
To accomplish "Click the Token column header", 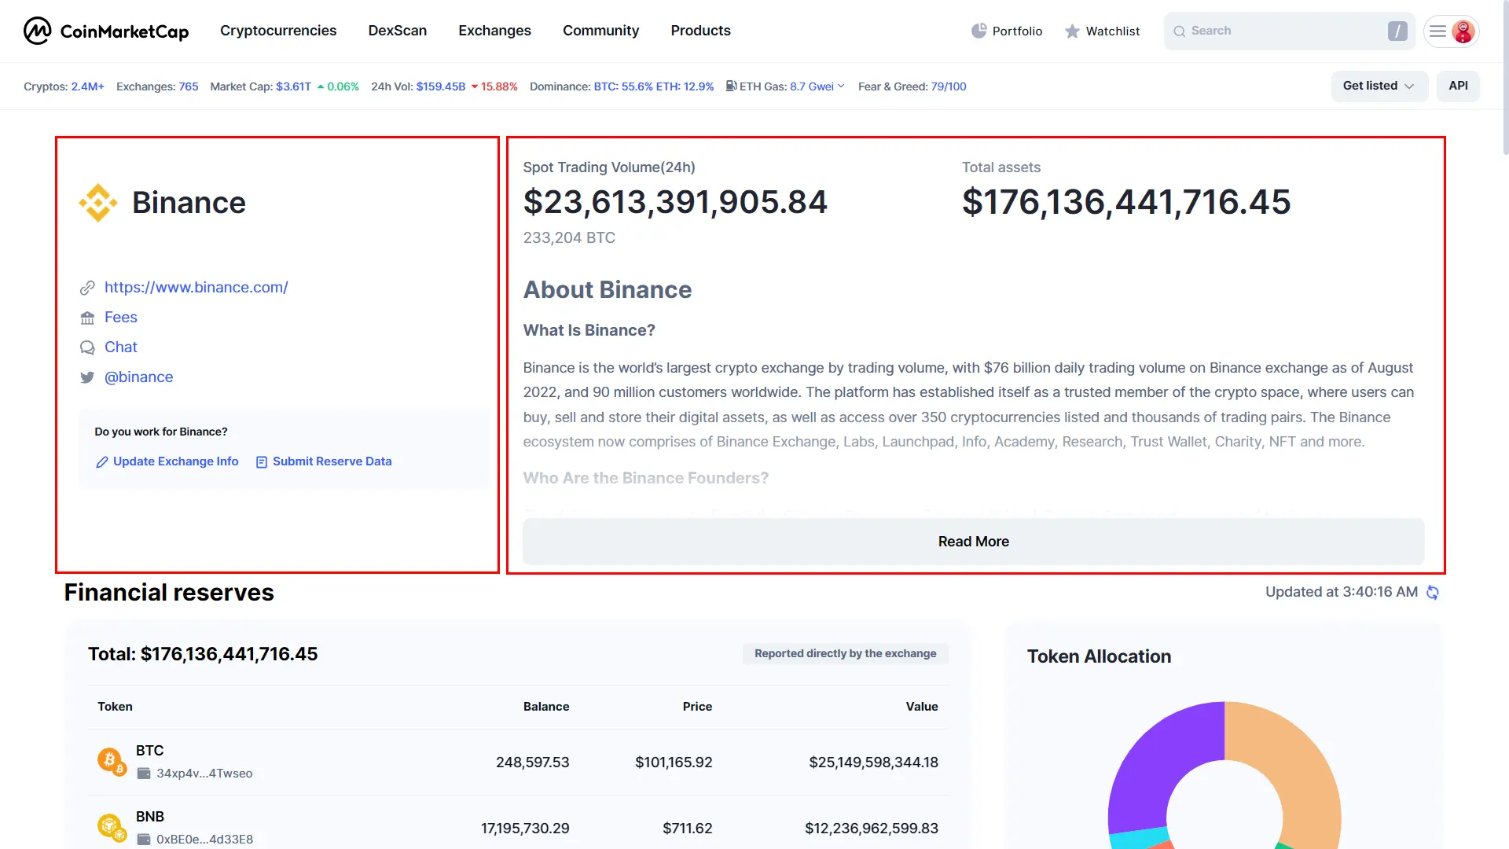I will [115, 707].
